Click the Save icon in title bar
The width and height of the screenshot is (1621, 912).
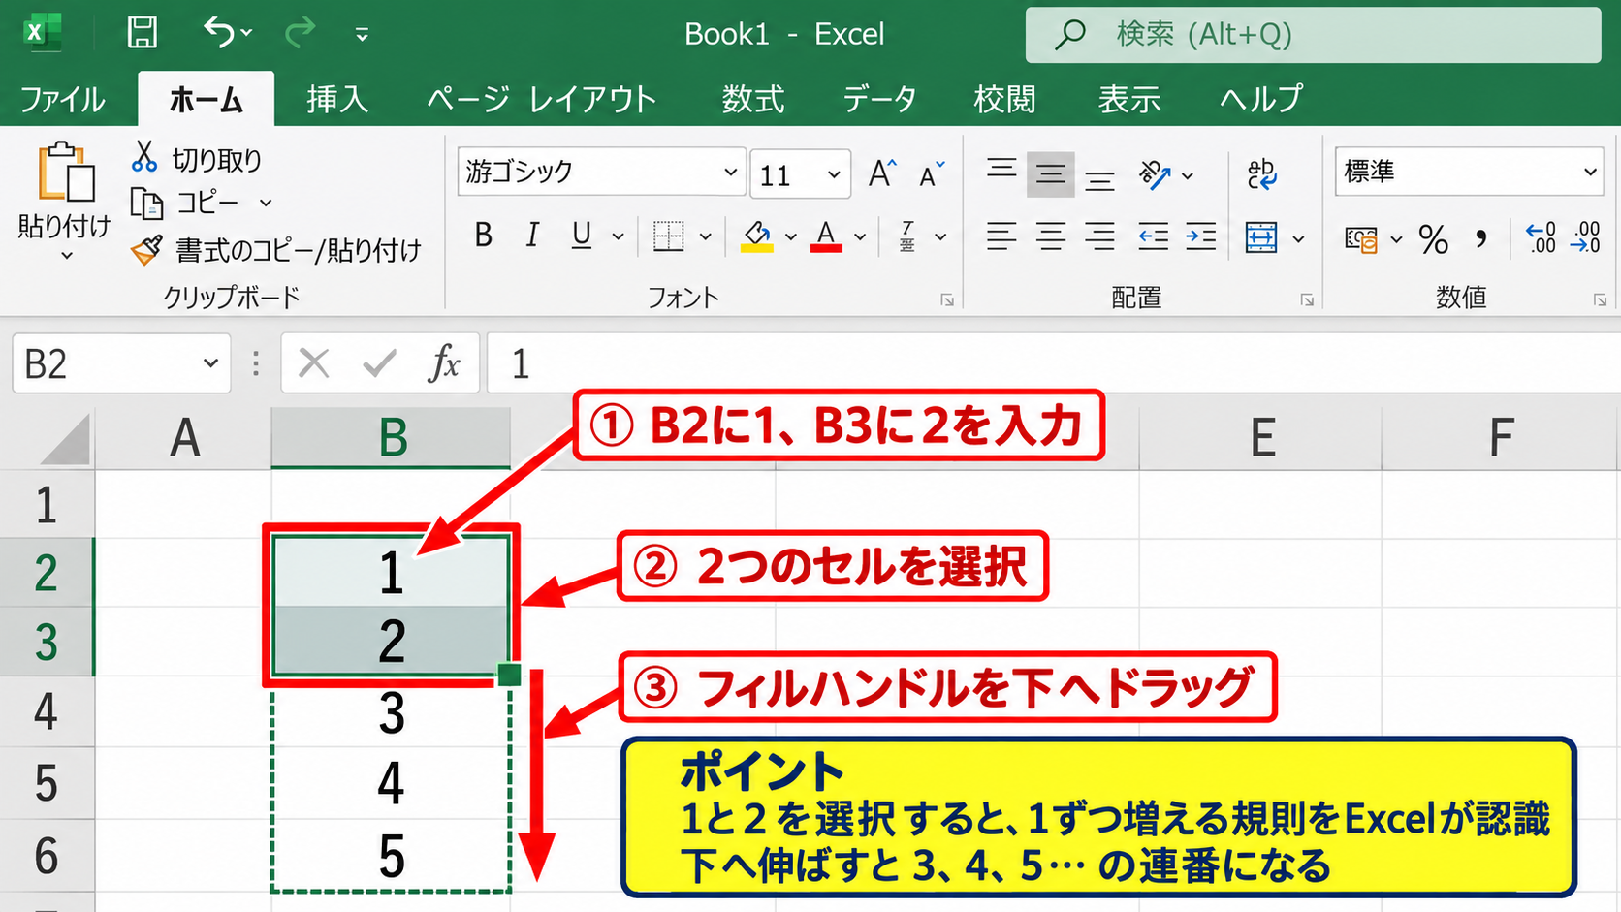coord(143,33)
